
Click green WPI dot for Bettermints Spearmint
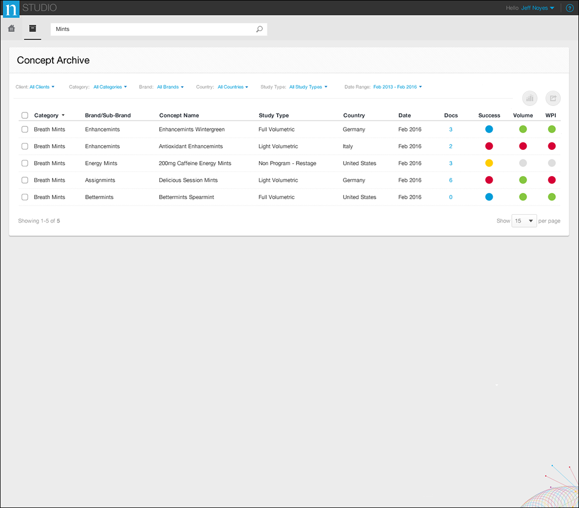click(x=552, y=197)
